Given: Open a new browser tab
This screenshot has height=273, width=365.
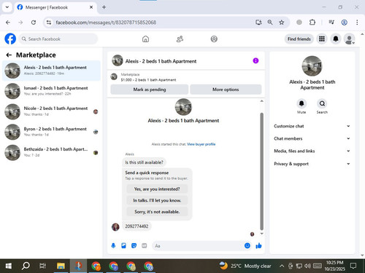Looking at the screenshot, I should [x=104, y=7].
